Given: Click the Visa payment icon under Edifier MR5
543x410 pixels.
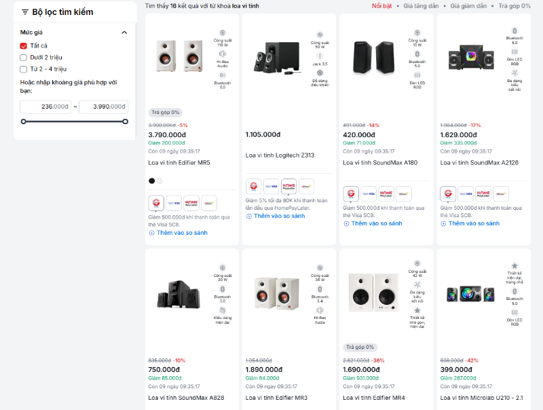Looking at the screenshot, I should point(173,202).
